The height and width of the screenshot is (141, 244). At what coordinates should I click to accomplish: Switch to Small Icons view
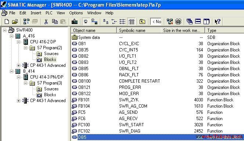pyautogui.click(x=114, y=21)
